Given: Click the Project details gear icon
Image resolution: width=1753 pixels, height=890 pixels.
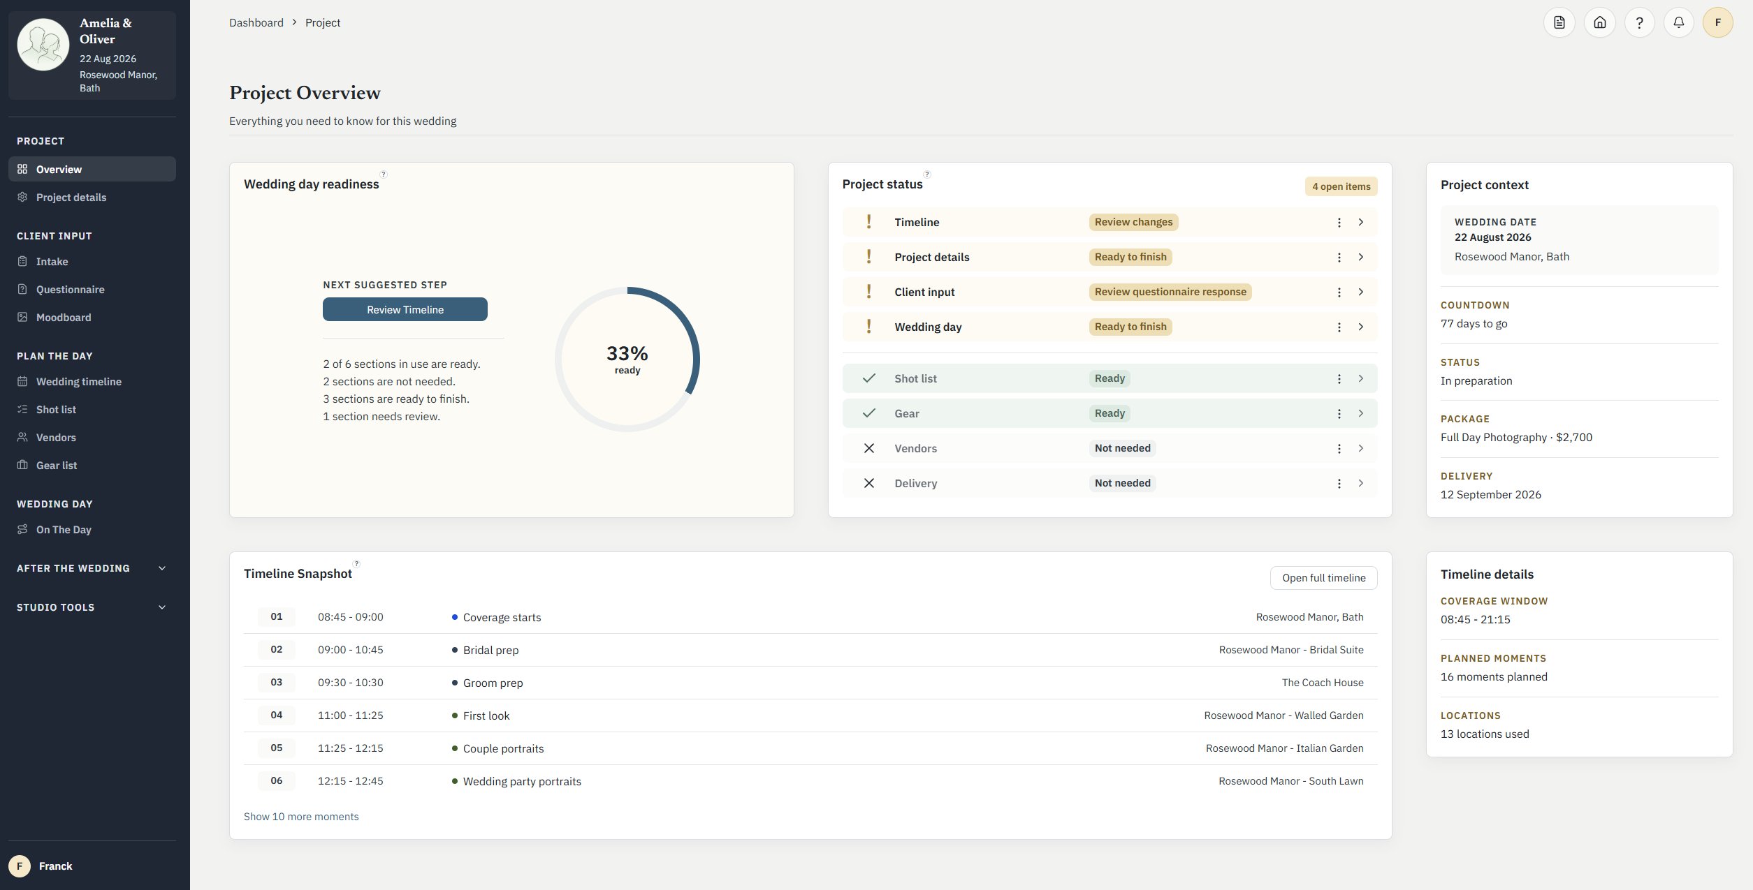Looking at the screenshot, I should 22,197.
